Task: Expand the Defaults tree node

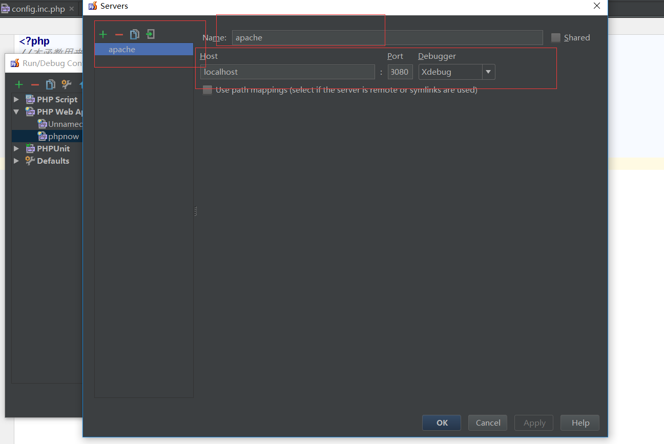Action: [16, 161]
